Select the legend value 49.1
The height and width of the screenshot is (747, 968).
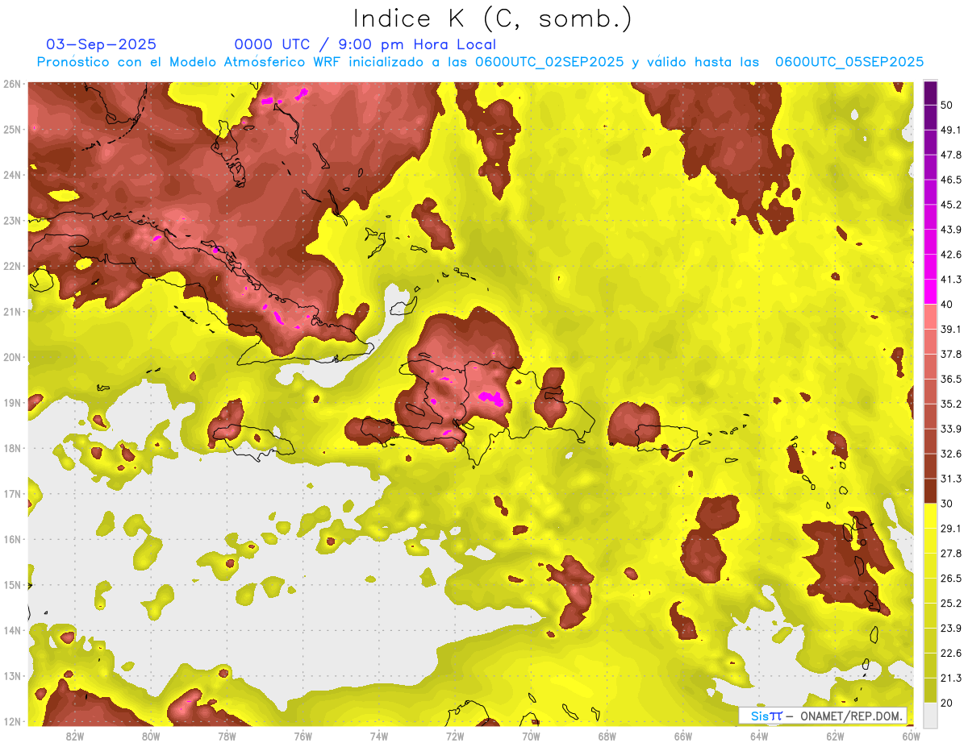pos(951,130)
